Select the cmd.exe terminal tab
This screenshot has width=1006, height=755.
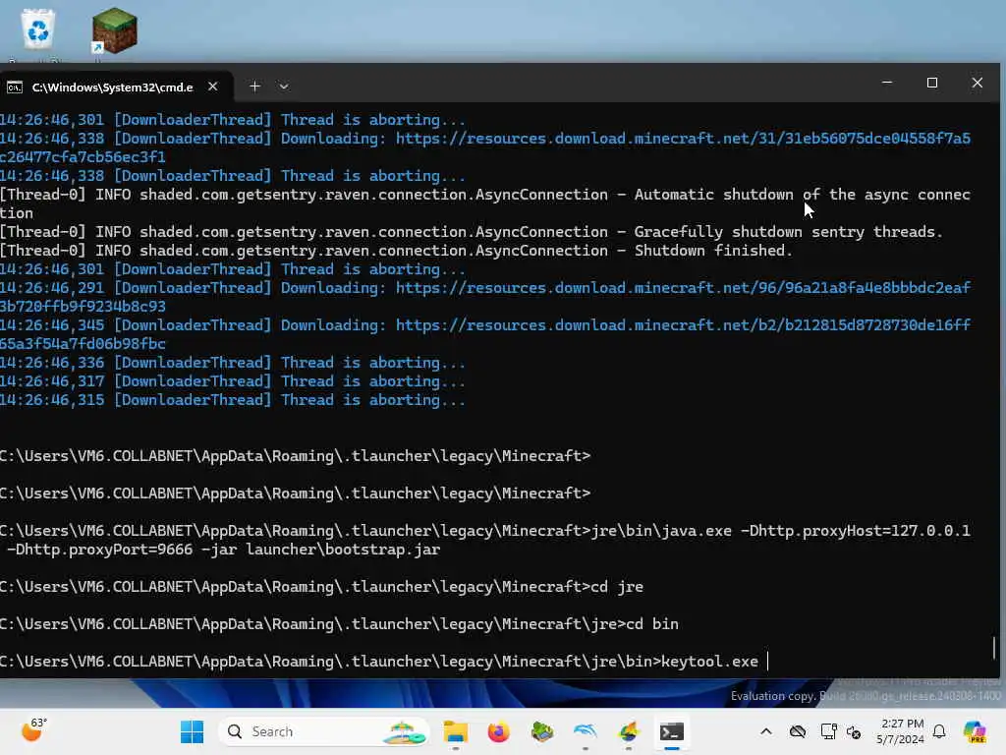point(112,87)
